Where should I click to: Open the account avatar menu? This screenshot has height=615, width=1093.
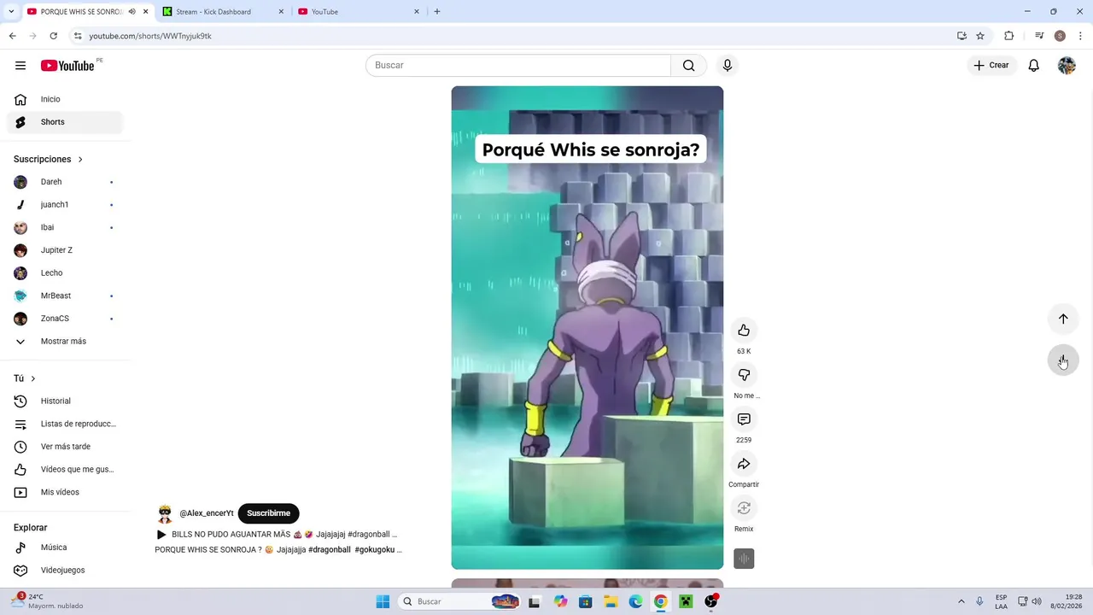click(1067, 66)
